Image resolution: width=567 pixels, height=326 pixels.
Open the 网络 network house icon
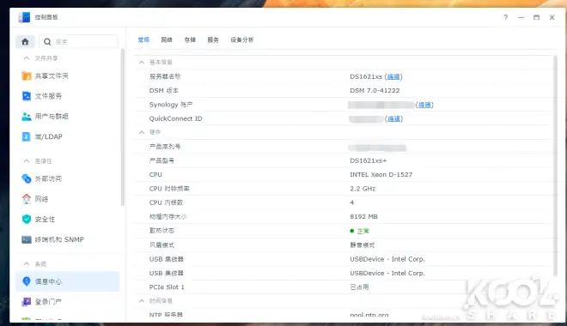tap(27, 199)
